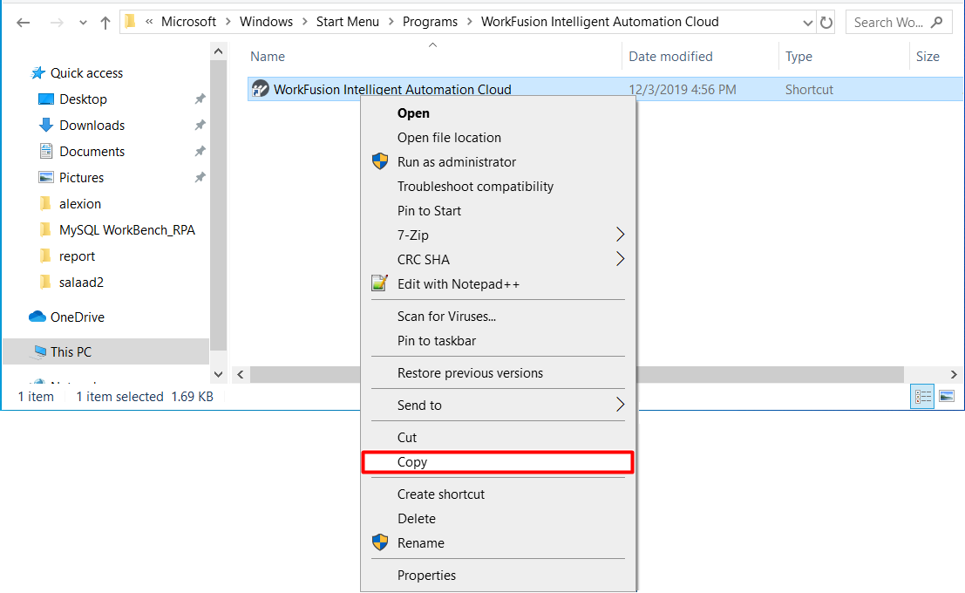Expand chevron after Programs breadcrumb

(x=470, y=22)
